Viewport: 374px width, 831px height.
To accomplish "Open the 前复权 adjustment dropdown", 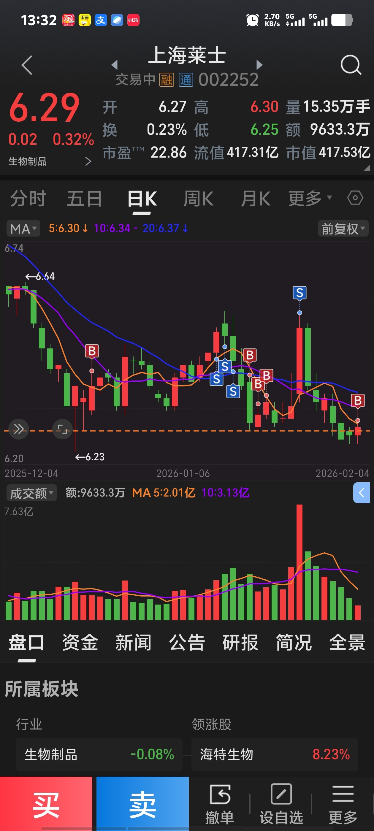I will (343, 229).
